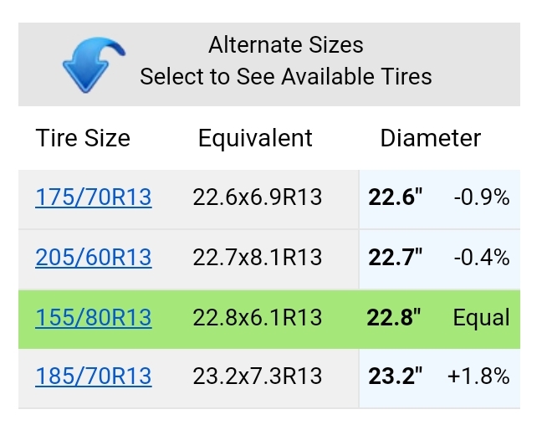542x430 pixels.
Task: Click the Diameter column header
Action: click(431, 138)
